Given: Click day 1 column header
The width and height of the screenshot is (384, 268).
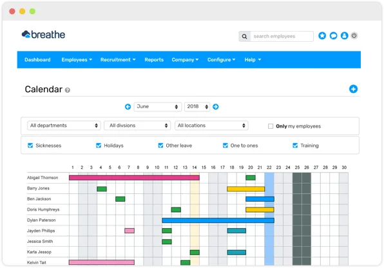Looking at the screenshot, I should coord(73,167).
